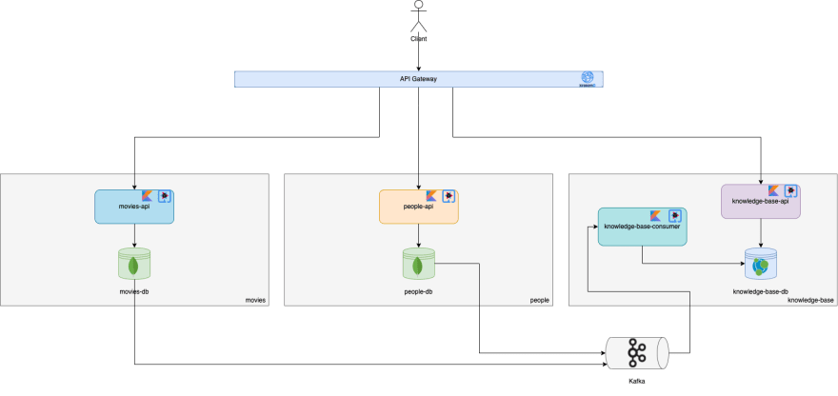Select the people-db MongoDB cylinder icon
The height and width of the screenshot is (396, 838).
(418, 264)
